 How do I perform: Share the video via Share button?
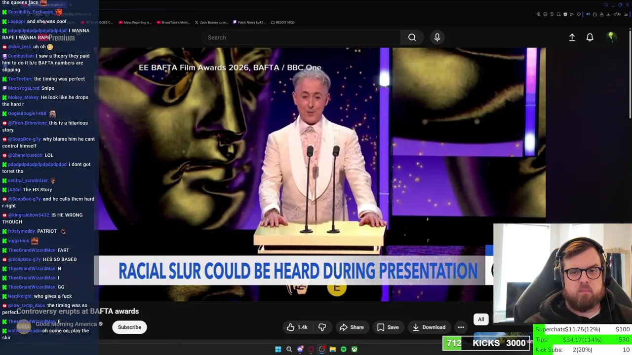tap(352, 327)
